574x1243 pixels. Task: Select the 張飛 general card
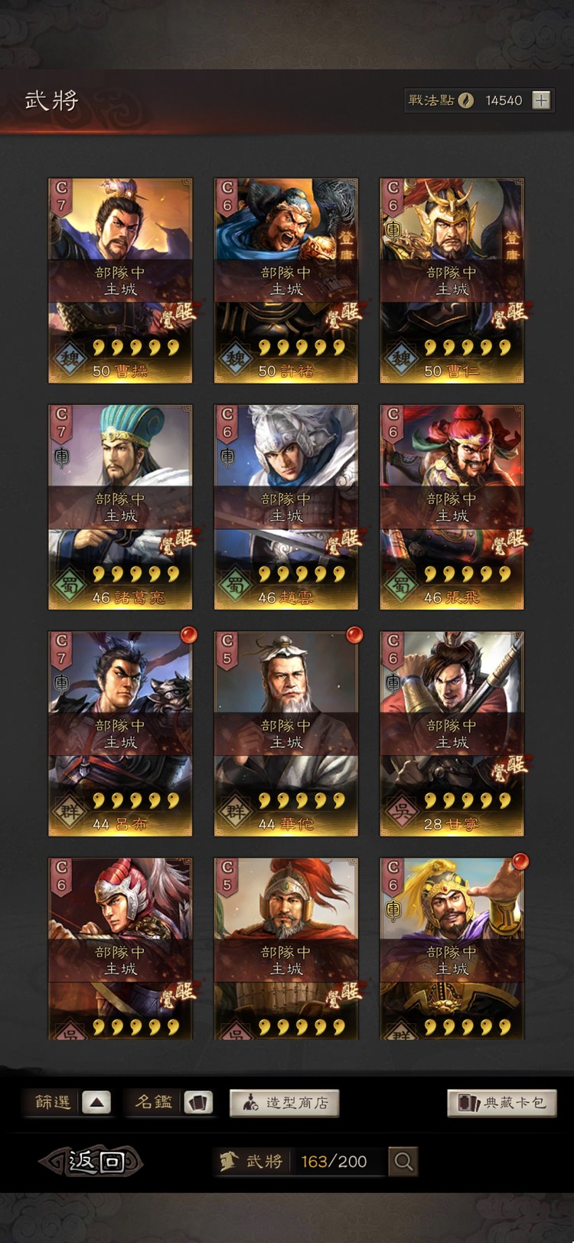[x=452, y=507]
